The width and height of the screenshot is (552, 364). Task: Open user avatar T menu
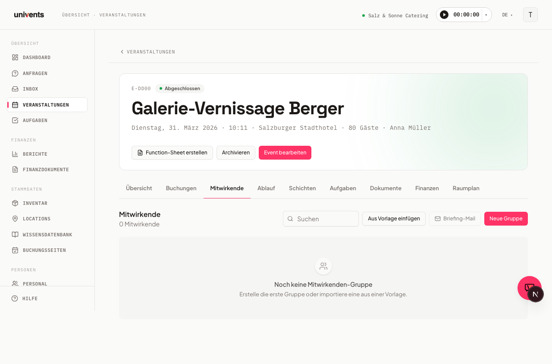tap(530, 15)
